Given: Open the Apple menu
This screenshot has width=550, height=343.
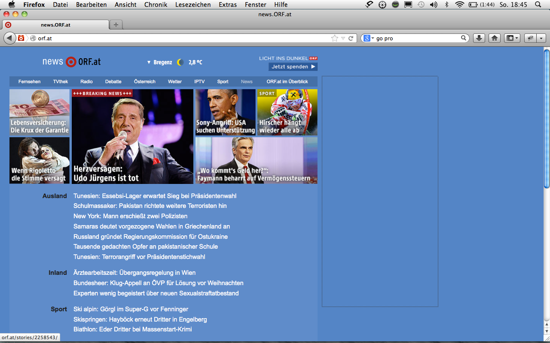Looking at the screenshot, I should click(x=12, y=4).
